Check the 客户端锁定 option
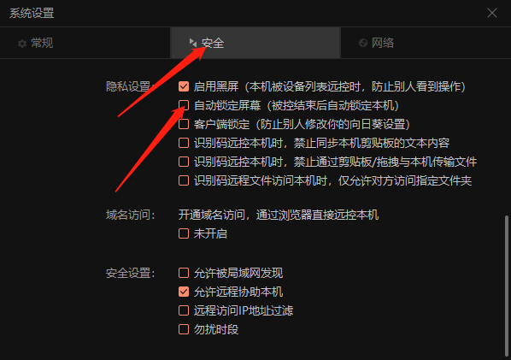The image size is (511, 360). [x=184, y=124]
